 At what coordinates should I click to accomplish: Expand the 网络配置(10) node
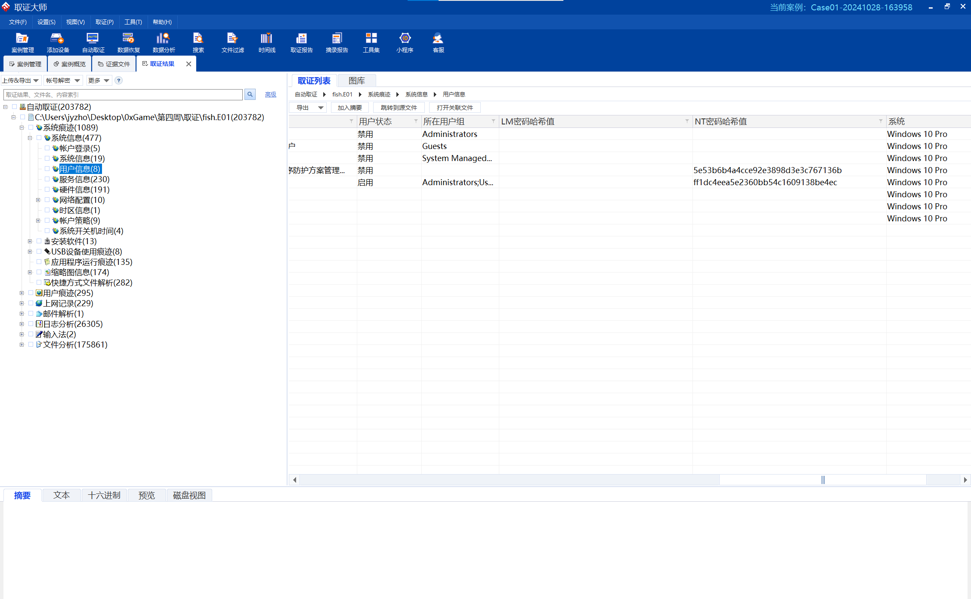(x=38, y=200)
